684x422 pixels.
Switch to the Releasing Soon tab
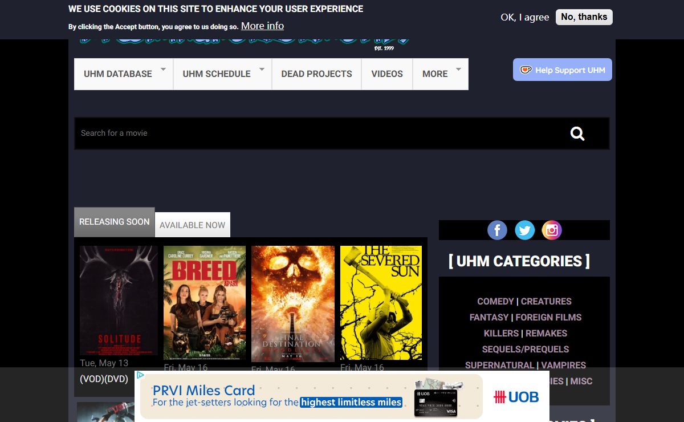coord(115,222)
